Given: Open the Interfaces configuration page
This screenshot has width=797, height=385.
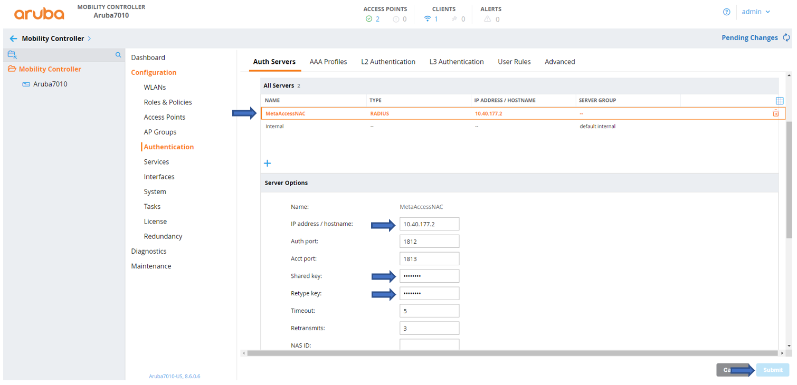Looking at the screenshot, I should tap(159, 177).
